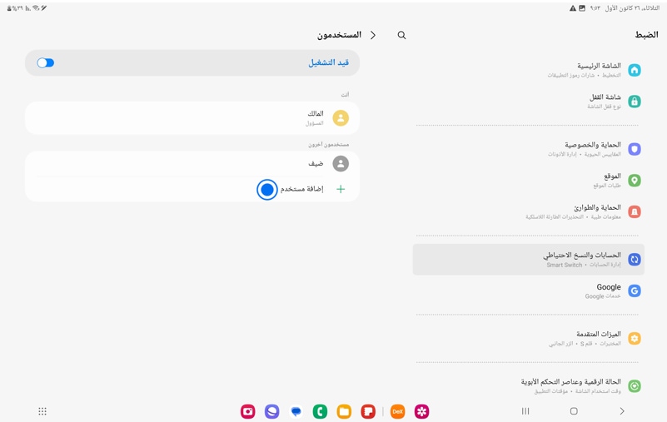Open الحماية والطوارئ emergency settings
The image size is (667, 422).
coord(528,212)
